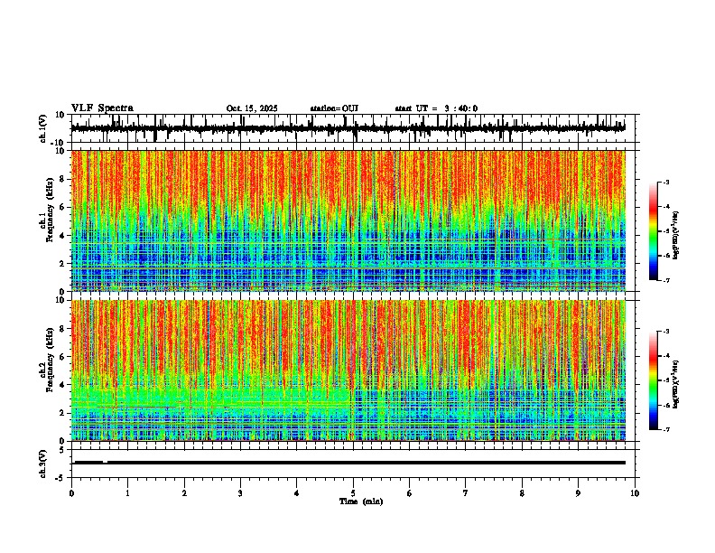Screen dimensions: 715x553
Task: Click the ch.1 voltage waveform trace
Action: pos(348,128)
